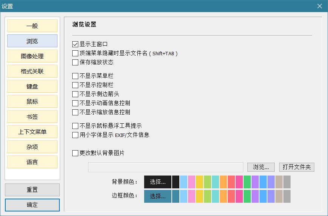Screen dimensions: 328x216
Task: Open the 一般 settings category
Action: tap(32, 26)
